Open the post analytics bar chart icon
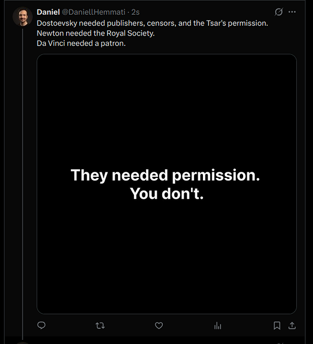This screenshot has width=313, height=344. pos(218,325)
